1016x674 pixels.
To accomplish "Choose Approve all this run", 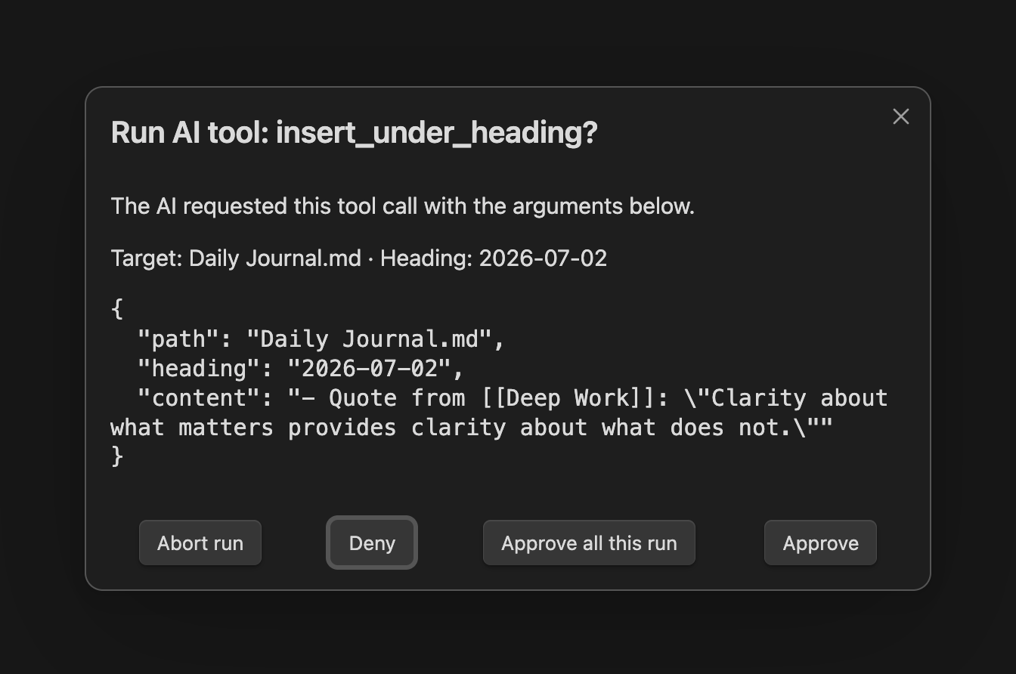I will [589, 543].
